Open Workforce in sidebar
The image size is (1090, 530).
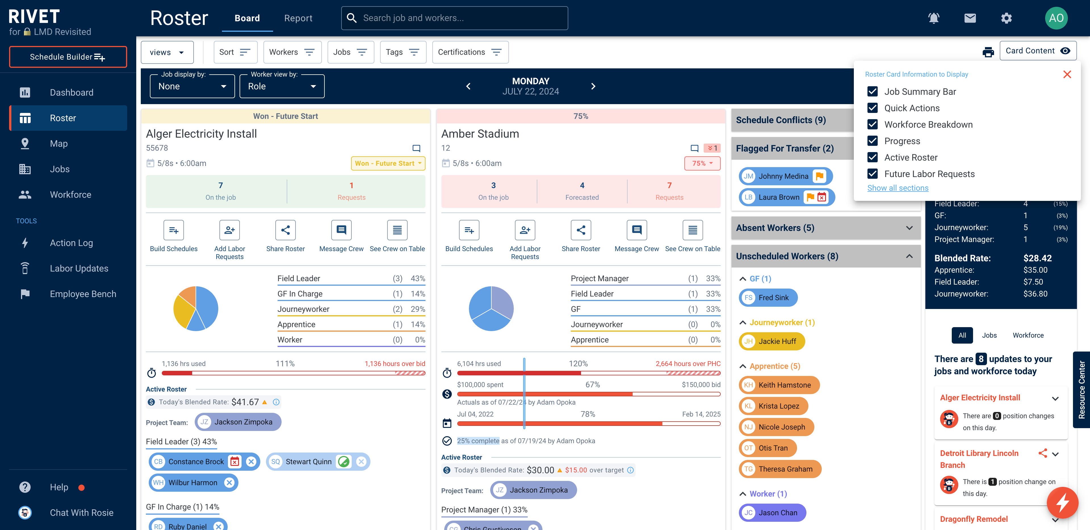pyautogui.click(x=68, y=195)
